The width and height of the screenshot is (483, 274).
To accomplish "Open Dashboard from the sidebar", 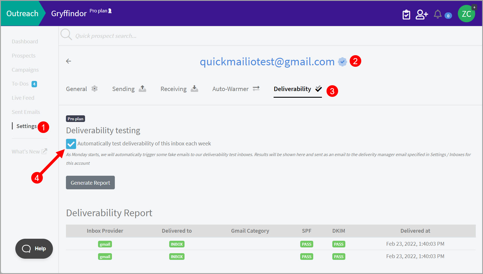I will point(25,42).
